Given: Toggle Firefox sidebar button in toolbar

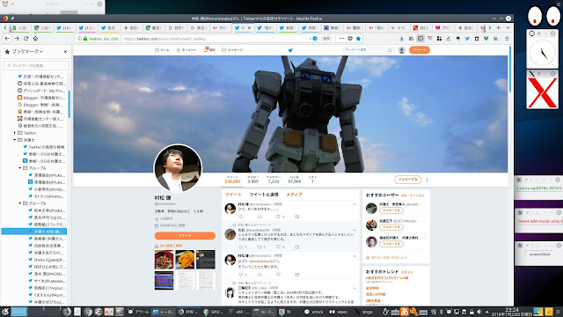Looking at the screenshot, I should [420, 39].
